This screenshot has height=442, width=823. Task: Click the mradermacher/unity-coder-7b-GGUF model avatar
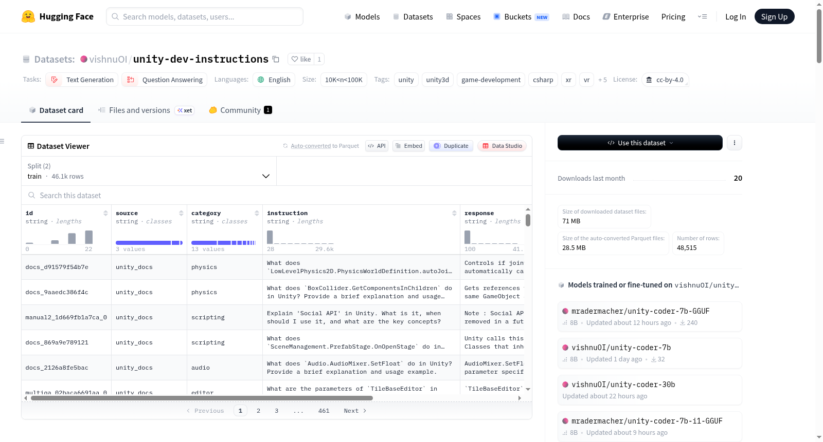[x=565, y=311]
